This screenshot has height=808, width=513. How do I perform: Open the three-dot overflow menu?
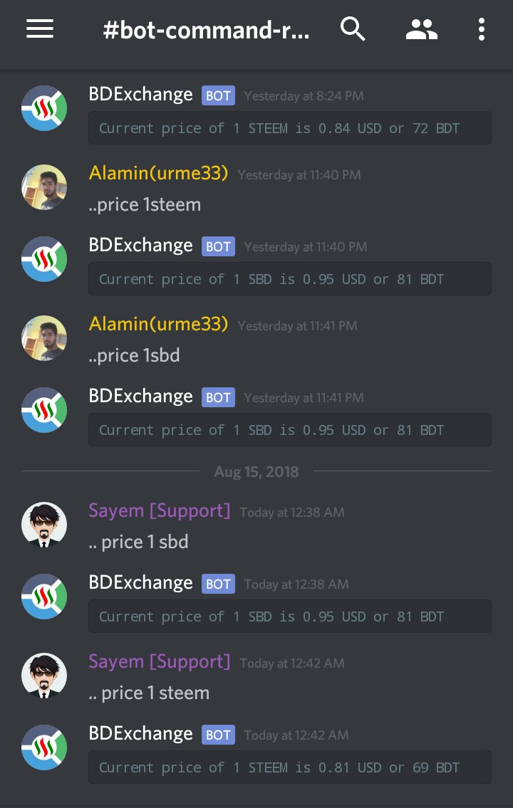pos(481,29)
